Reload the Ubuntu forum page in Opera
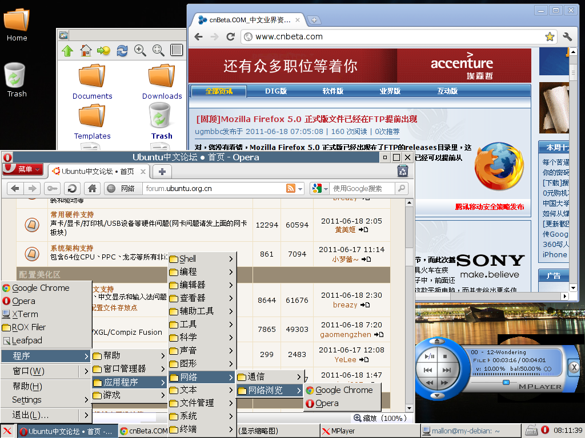The image size is (585, 438). coord(71,188)
